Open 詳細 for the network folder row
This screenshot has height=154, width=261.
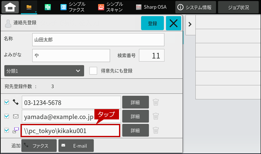[x=135, y=130]
